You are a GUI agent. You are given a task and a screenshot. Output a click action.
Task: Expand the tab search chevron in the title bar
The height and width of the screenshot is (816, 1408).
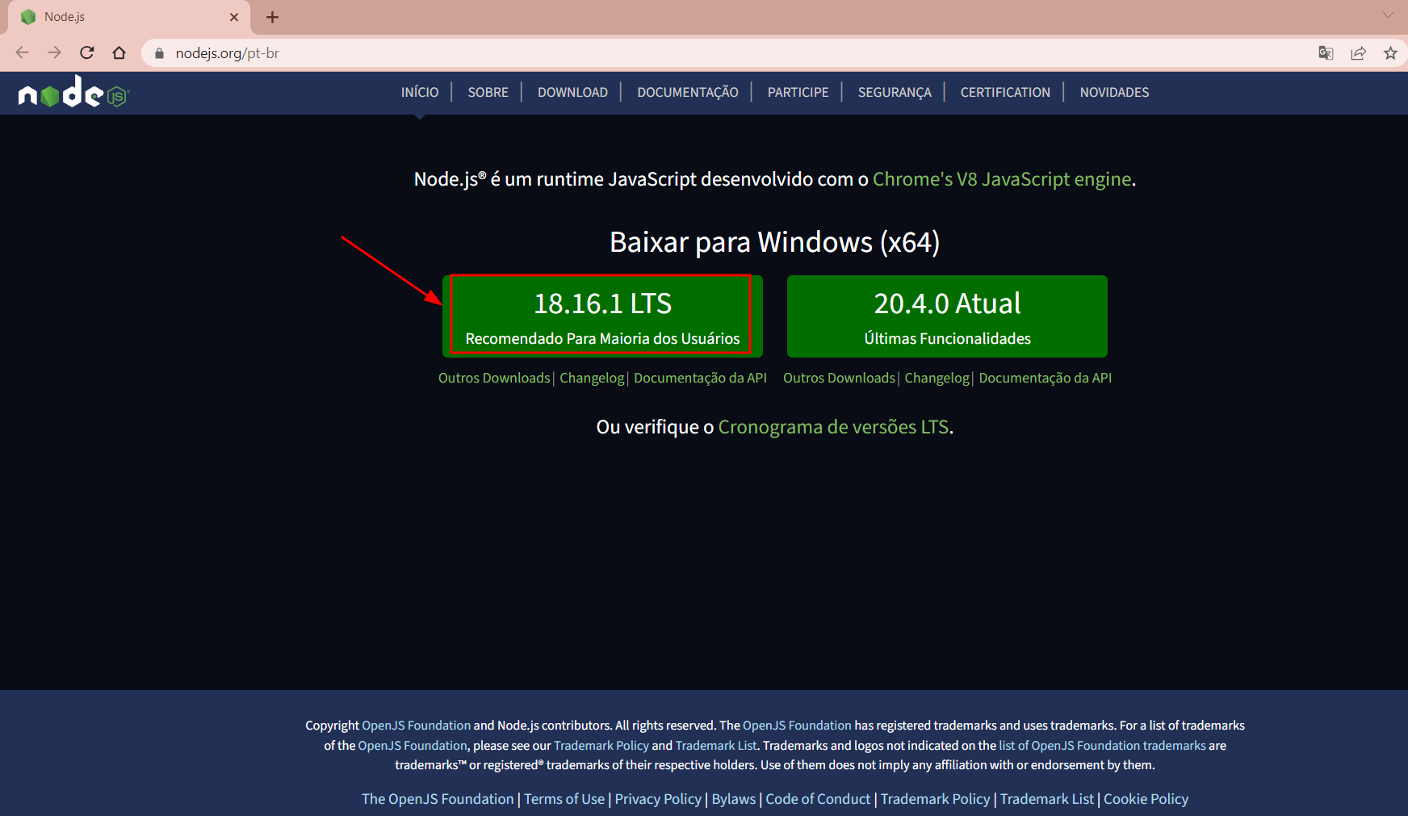tap(1388, 15)
